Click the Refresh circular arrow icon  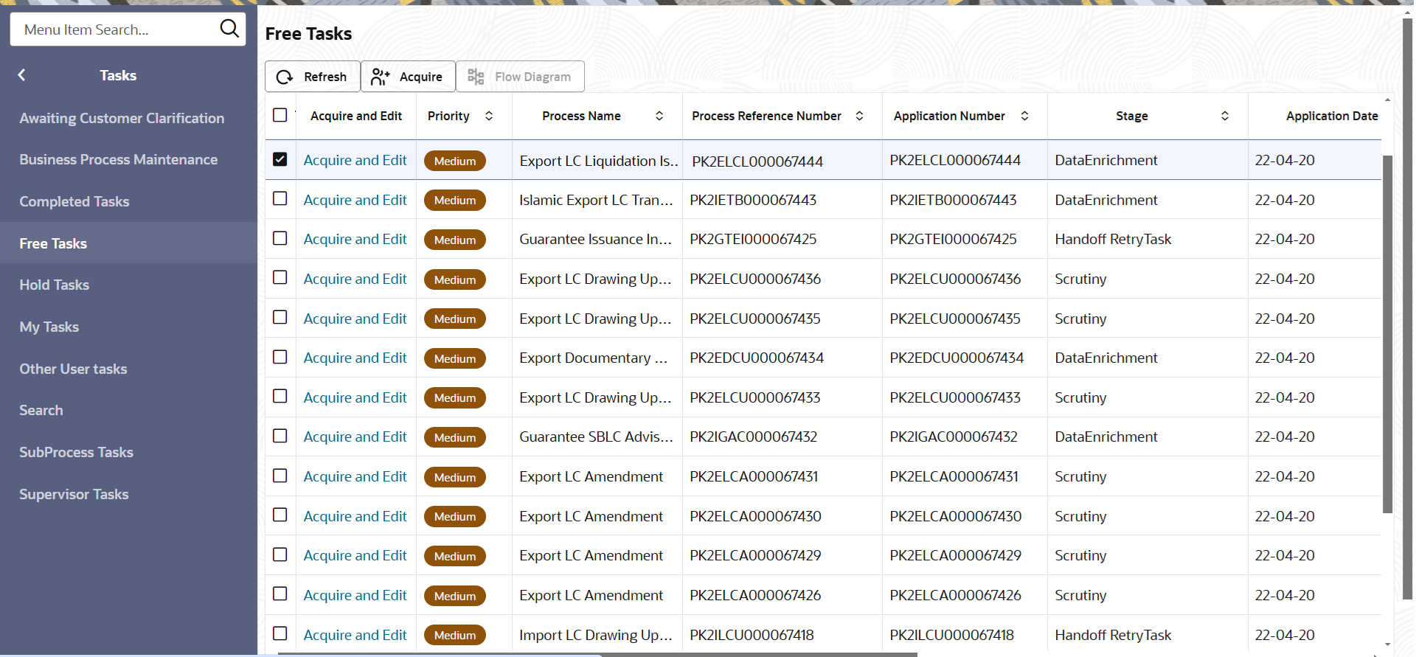[285, 77]
